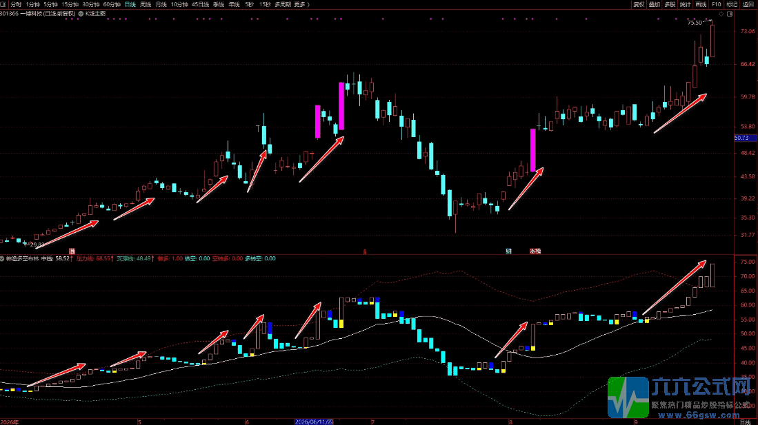Image resolution: width=758 pixels, height=425 pixels.
Task: Open the K线主图 indicator dropdown circle
Action: click(81, 14)
